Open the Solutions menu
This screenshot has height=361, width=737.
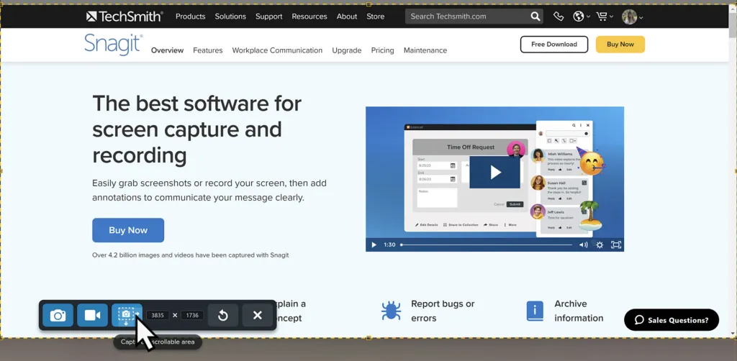(230, 17)
